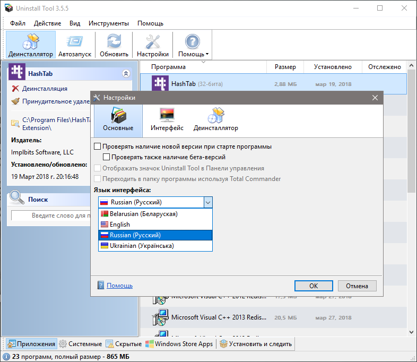The image size is (417, 362).
Task: Open the C:\Program Files\HashTab folder path
Action: tap(56, 124)
